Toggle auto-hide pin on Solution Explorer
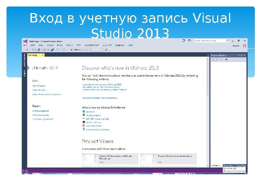261x196 pixels. (x=241, y=55)
